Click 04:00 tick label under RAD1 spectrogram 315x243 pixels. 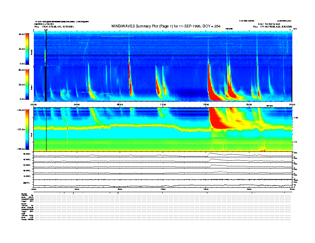coord(77,104)
